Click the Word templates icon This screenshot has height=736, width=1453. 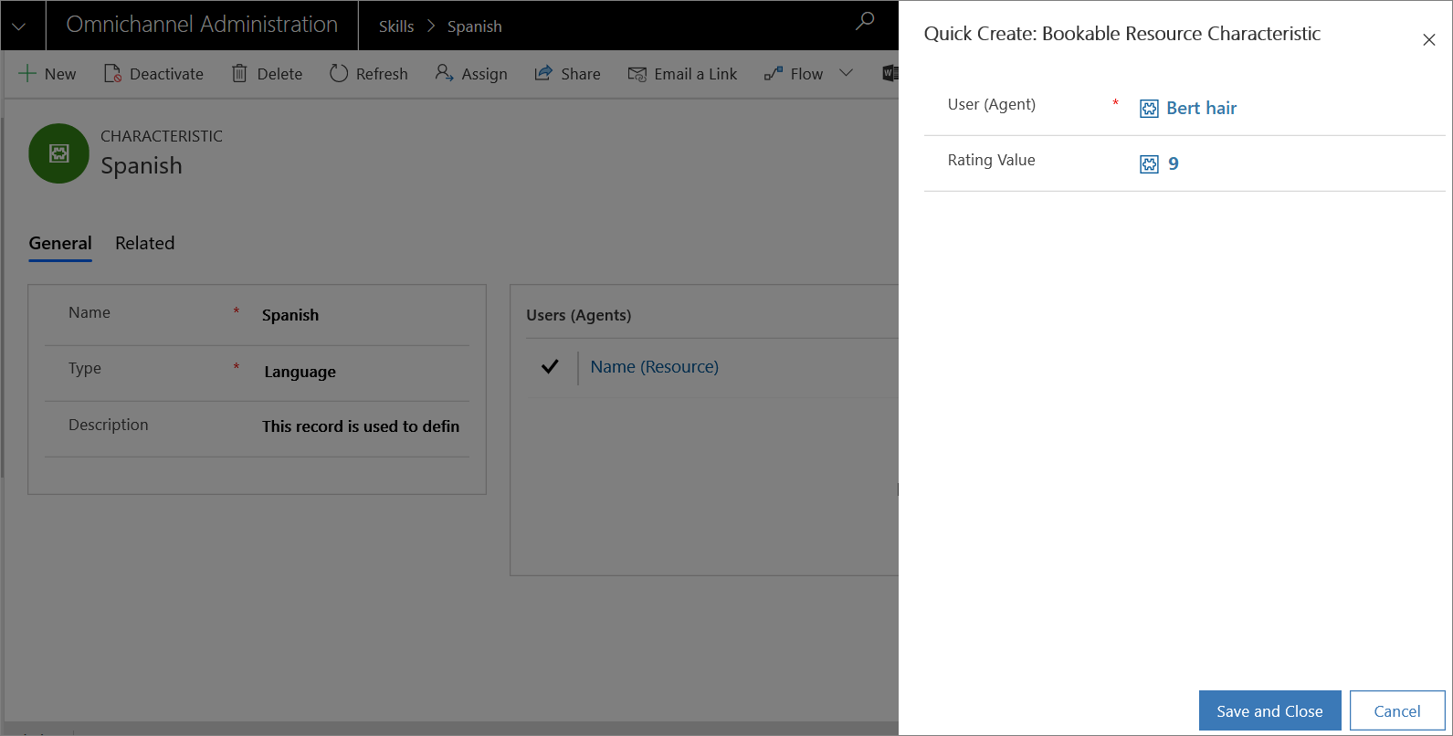(890, 74)
